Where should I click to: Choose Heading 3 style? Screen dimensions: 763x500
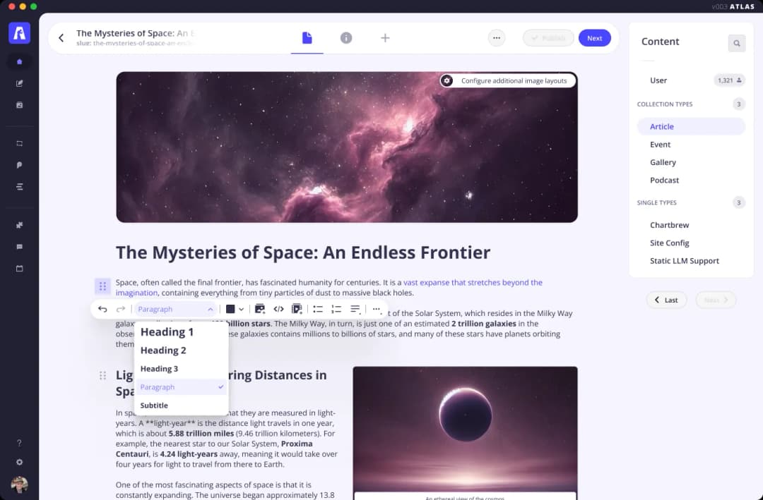pos(181,369)
